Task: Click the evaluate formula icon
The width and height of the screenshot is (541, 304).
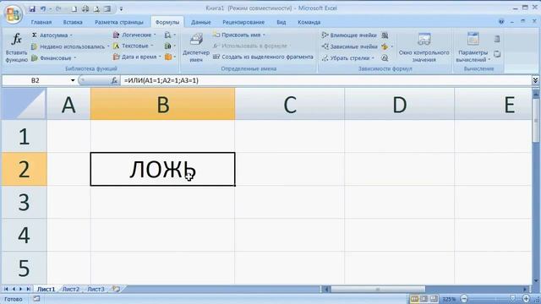Action: (x=385, y=58)
